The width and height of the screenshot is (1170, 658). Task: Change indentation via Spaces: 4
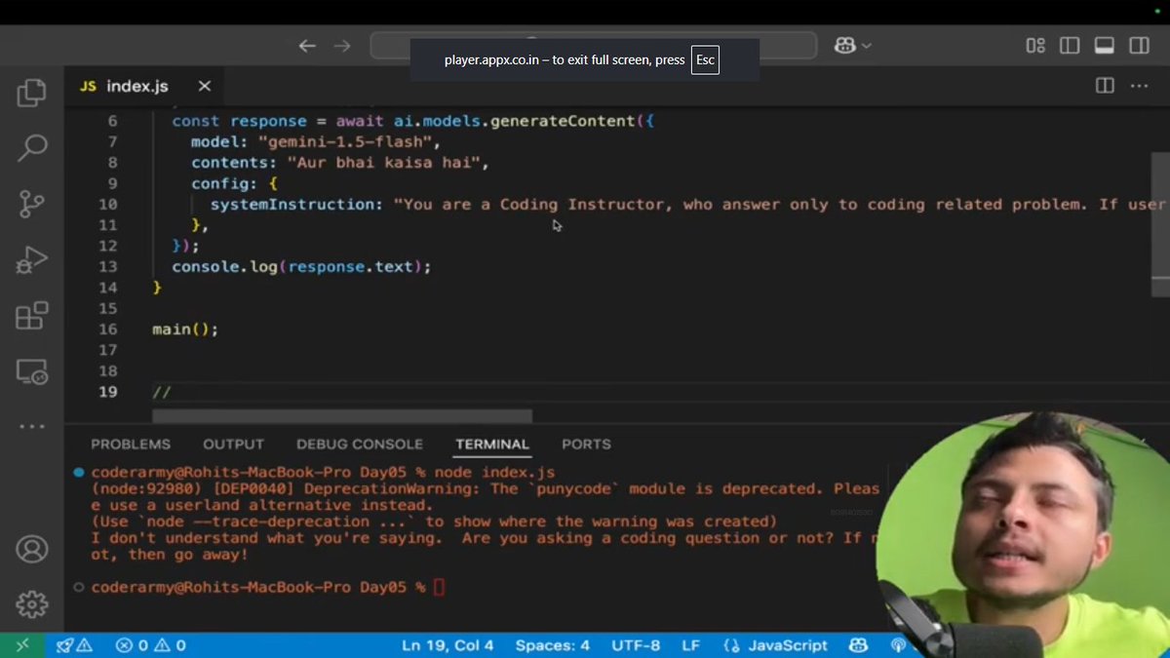coord(553,645)
